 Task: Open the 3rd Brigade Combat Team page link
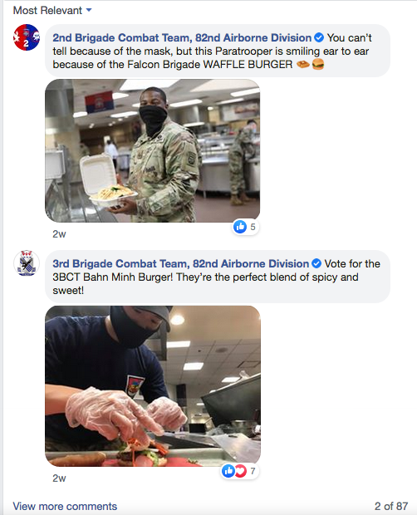point(180,264)
